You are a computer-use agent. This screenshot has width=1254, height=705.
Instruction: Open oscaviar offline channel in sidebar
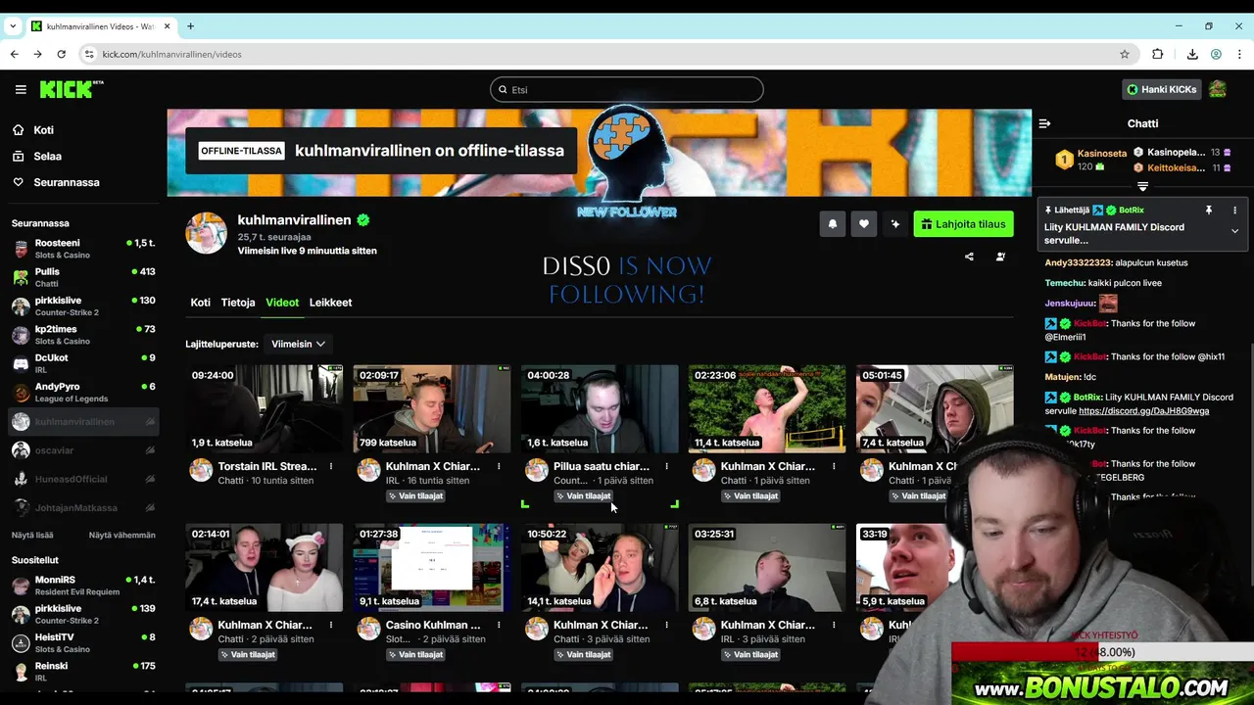(x=83, y=450)
